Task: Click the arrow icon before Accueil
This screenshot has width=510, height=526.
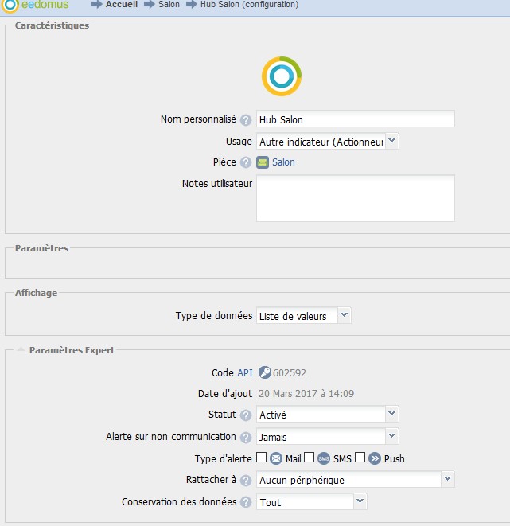Action: click(x=97, y=5)
